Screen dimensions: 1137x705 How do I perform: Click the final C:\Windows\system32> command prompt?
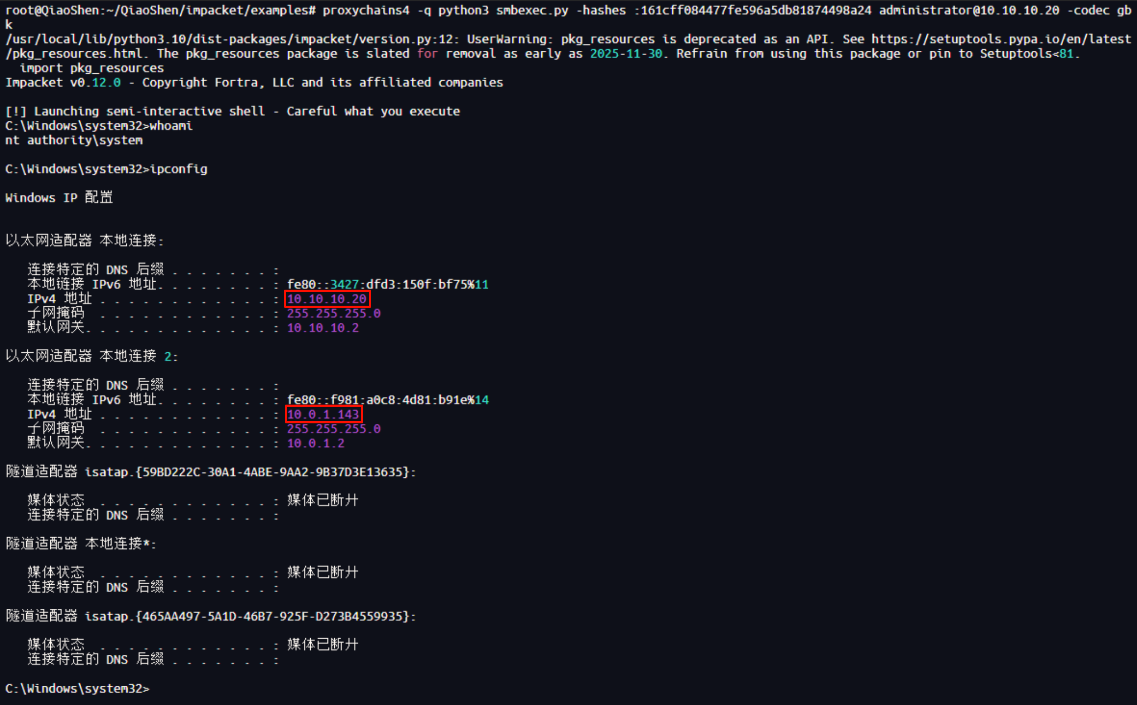(x=78, y=688)
